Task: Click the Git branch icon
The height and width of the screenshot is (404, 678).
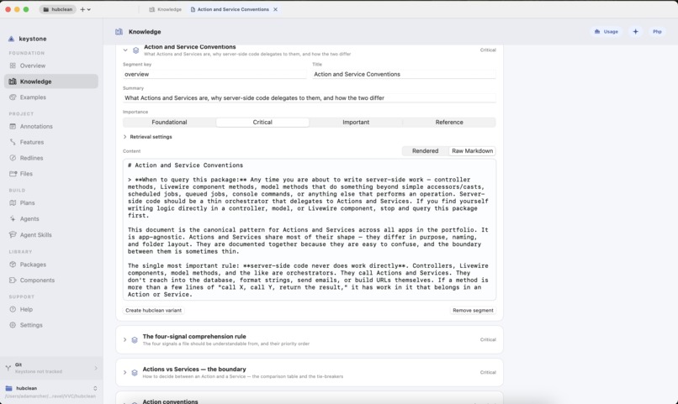Action: [x=8, y=368]
